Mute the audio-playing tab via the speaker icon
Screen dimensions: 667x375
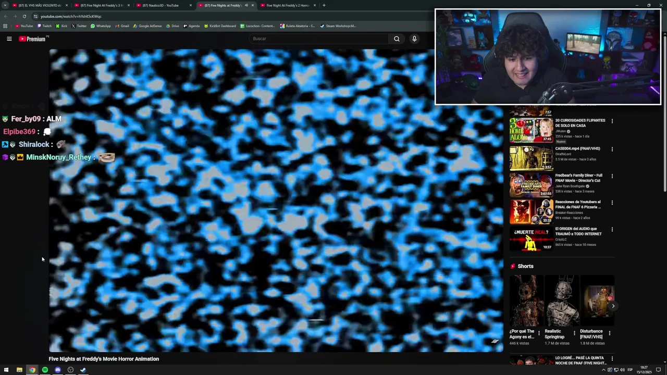(246, 5)
